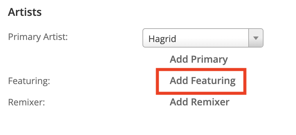Image resolution: width=296 pixels, height=135 pixels.
Task: Click the Artists section heading
Action: 25,12
